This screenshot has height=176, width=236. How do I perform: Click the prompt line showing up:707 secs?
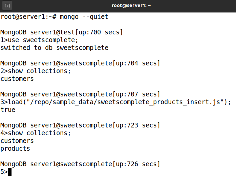click(x=80, y=94)
